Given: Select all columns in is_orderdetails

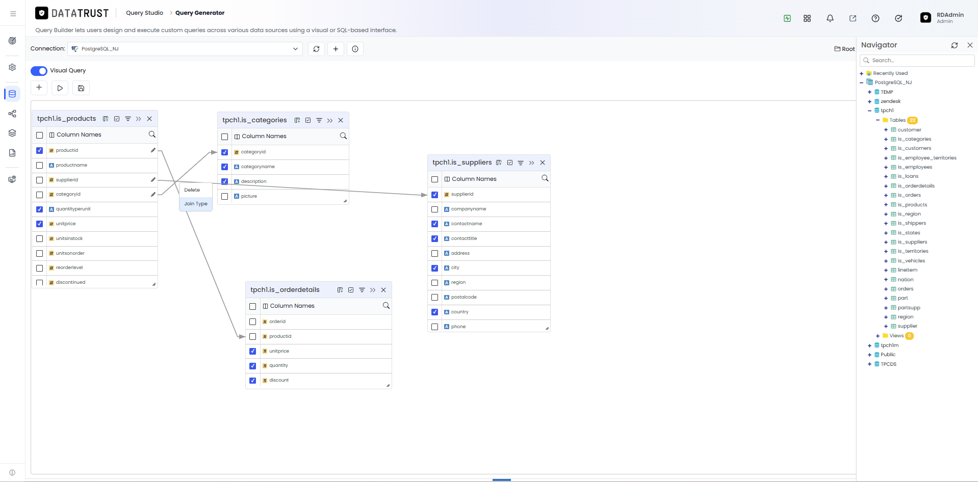Looking at the screenshot, I should pos(253,306).
